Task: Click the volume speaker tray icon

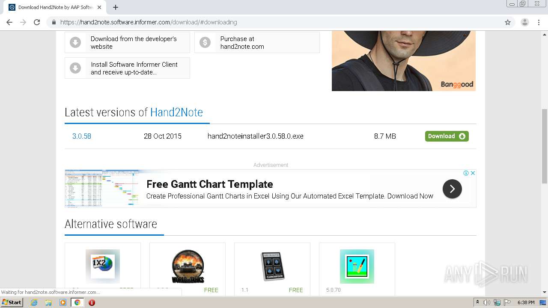Action: (x=487, y=302)
